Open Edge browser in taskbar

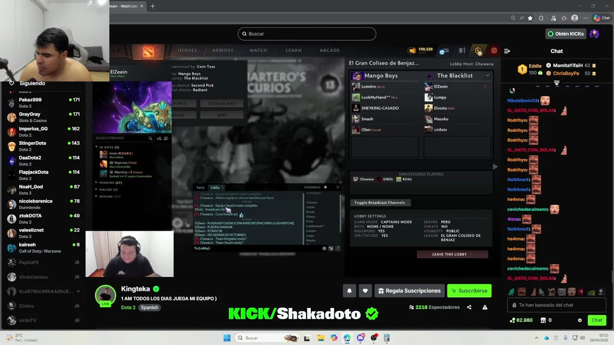point(347,338)
